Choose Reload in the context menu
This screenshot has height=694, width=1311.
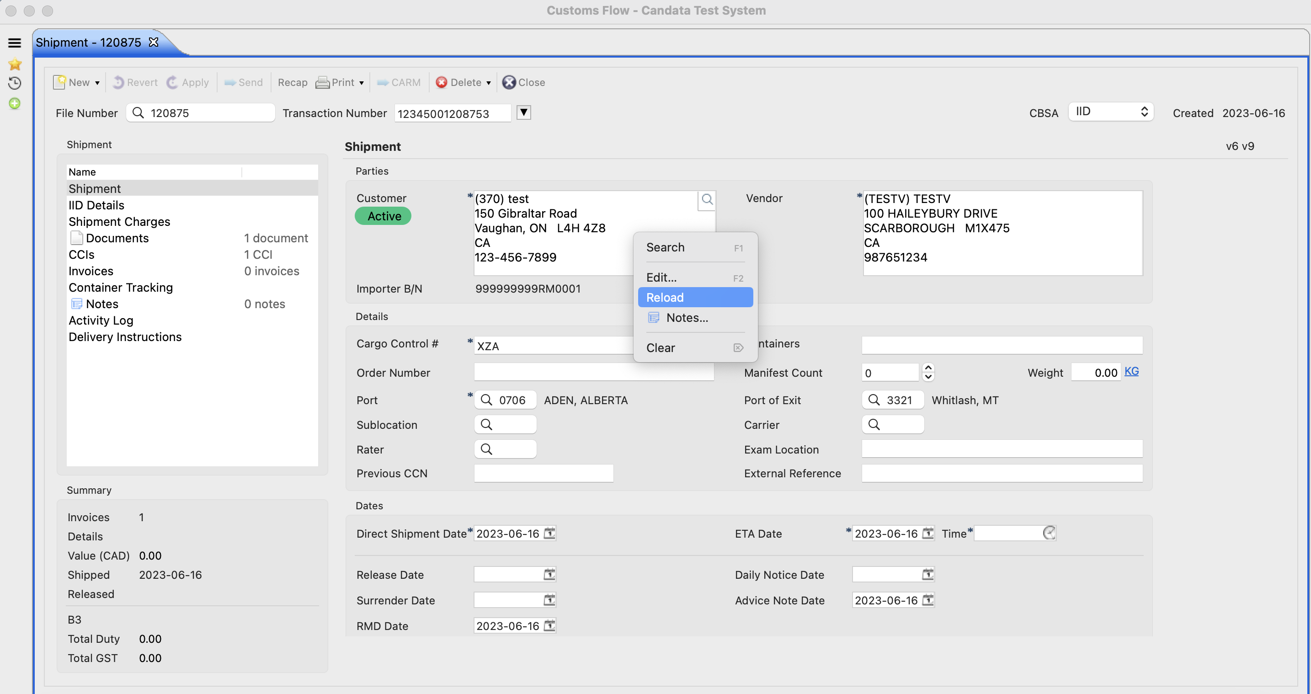695,297
